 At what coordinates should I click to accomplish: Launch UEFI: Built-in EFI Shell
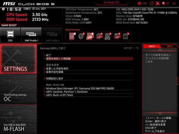click(88, 95)
